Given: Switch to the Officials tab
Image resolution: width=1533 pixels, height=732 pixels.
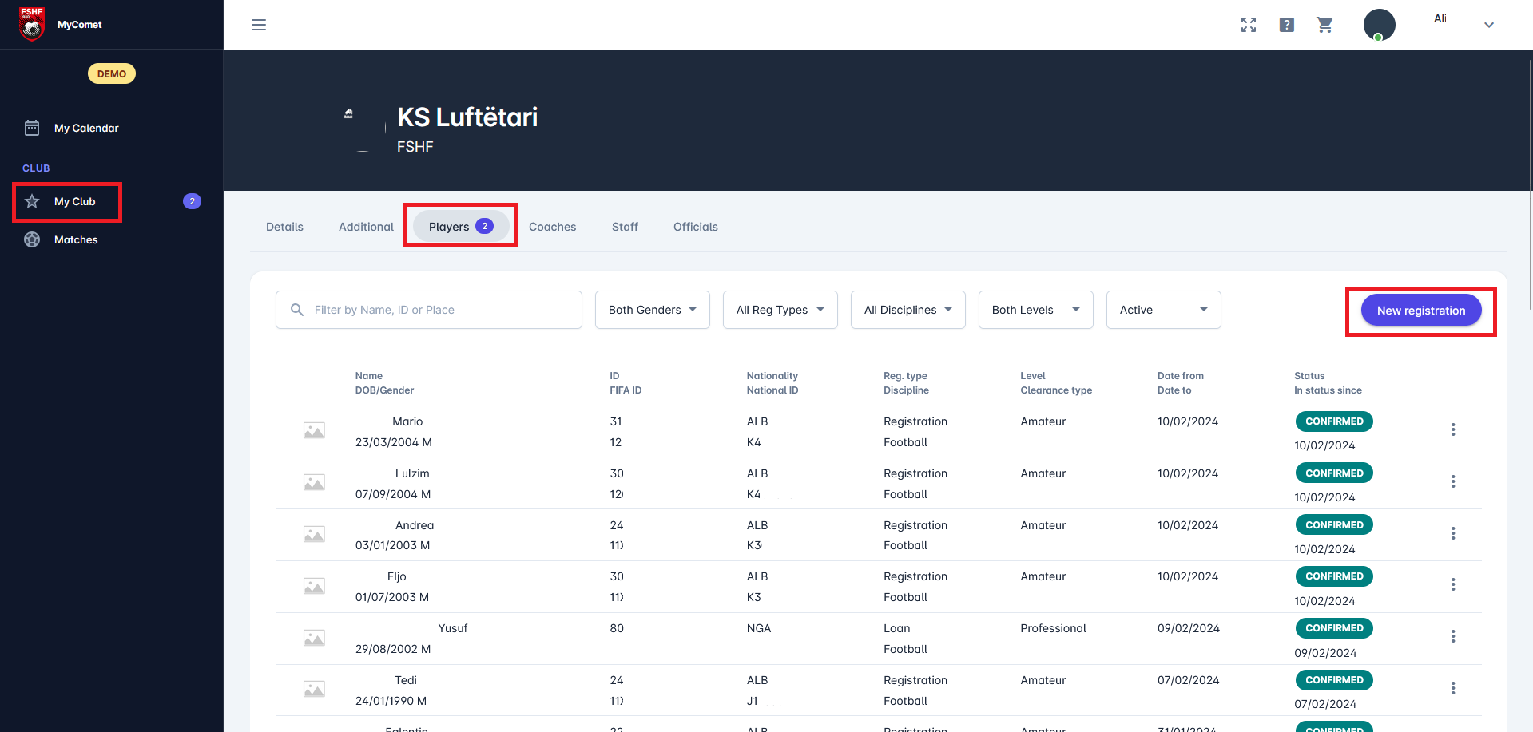Looking at the screenshot, I should (695, 227).
